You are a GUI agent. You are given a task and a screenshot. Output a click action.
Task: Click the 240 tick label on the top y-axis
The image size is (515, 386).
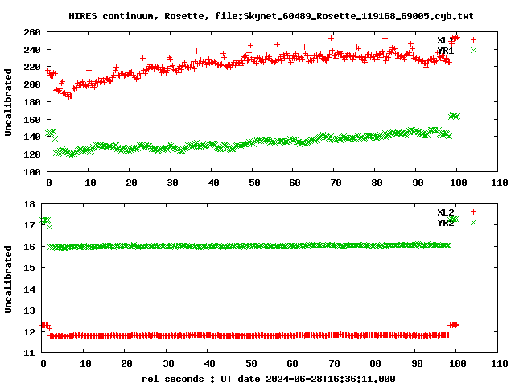click(32, 50)
